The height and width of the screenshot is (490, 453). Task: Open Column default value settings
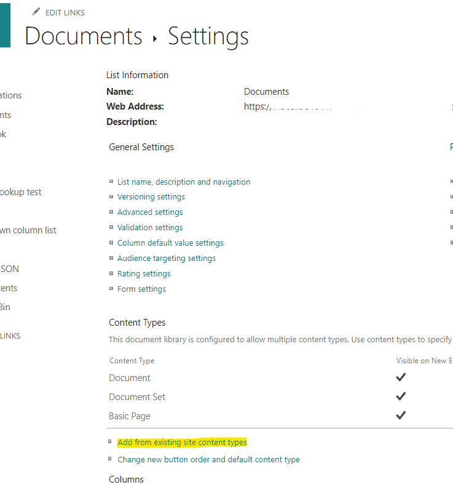coord(170,243)
